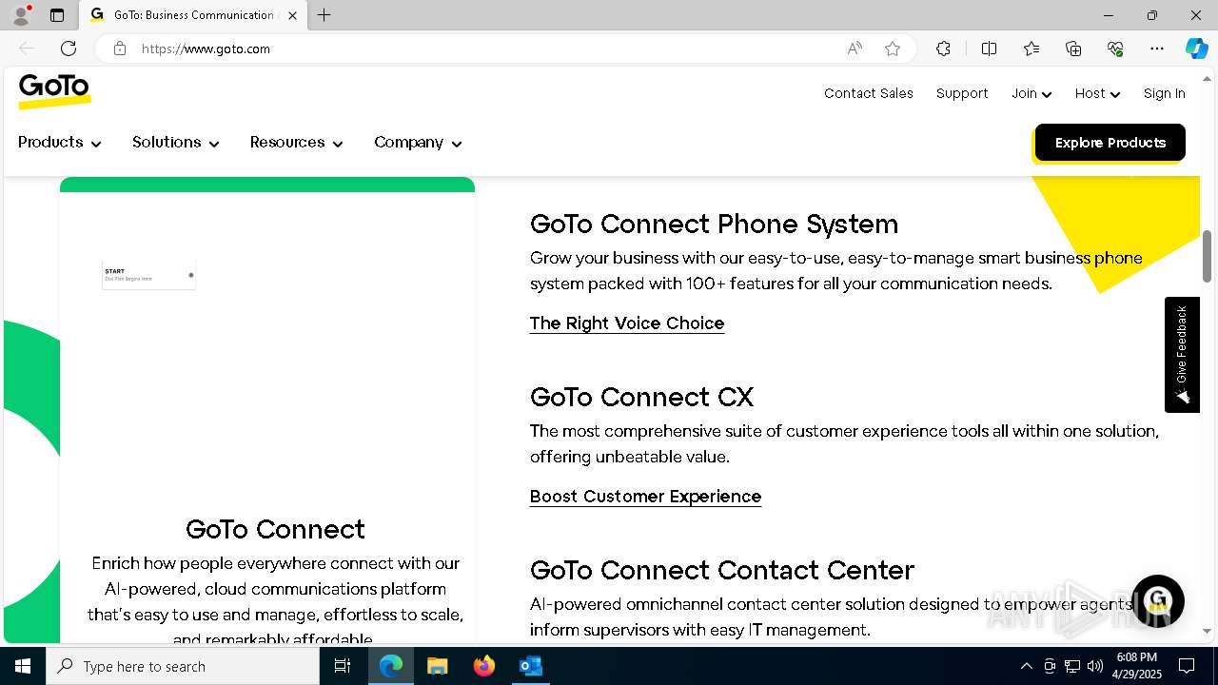This screenshot has width=1218, height=685.
Task: Open the Support page
Action: (962, 93)
